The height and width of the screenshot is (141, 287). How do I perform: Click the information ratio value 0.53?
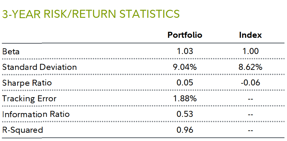pos(185,114)
